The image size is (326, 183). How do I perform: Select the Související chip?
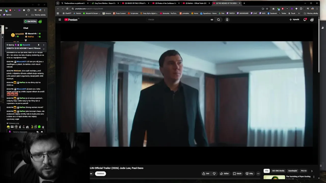(x=293, y=171)
